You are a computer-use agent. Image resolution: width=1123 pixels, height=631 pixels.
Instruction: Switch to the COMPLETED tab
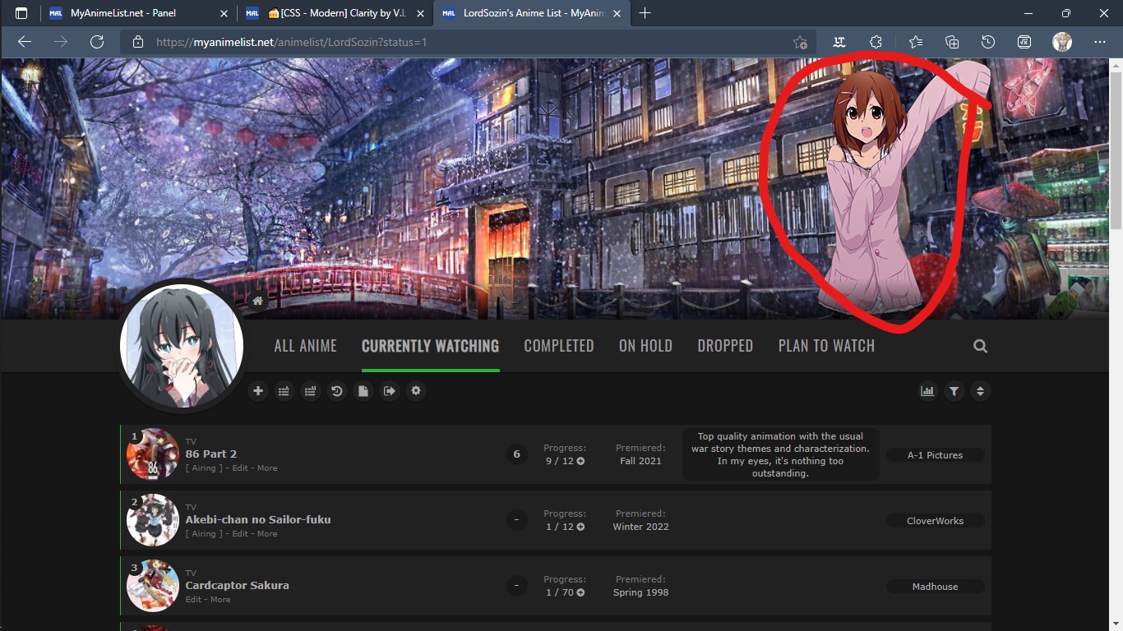(x=559, y=346)
